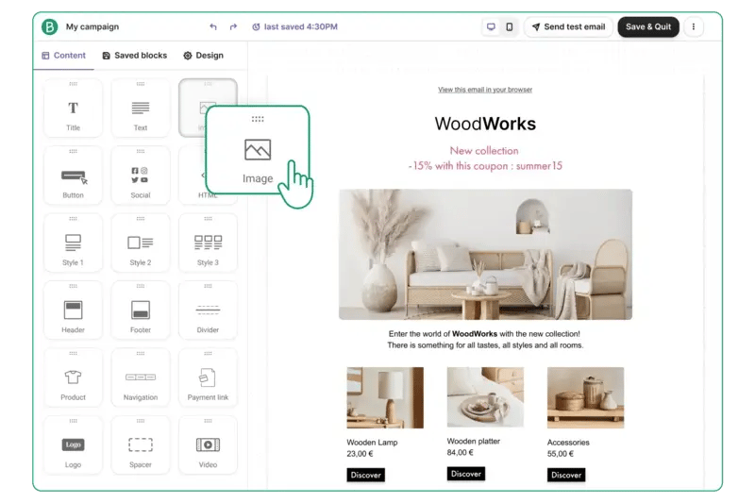Click the Wooden Lamp product image
Screen dimensions: 755x503
pos(385,397)
